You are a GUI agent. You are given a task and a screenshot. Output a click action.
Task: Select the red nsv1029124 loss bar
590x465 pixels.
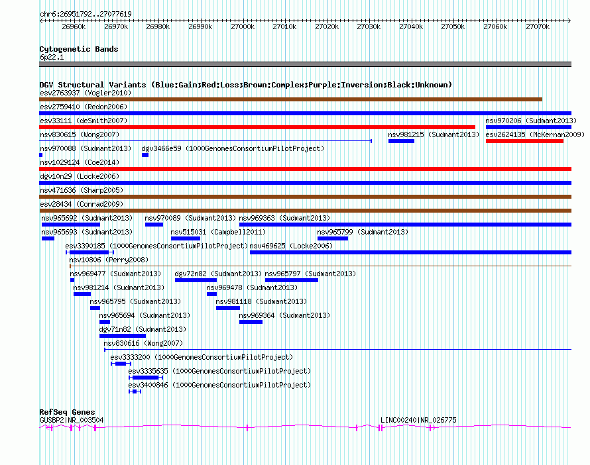point(305,169)
